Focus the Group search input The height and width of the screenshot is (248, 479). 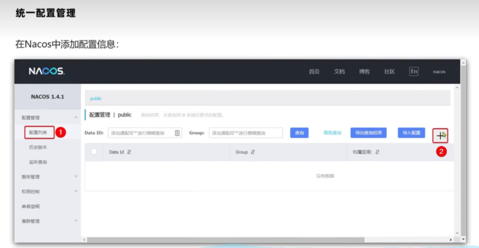246,133
